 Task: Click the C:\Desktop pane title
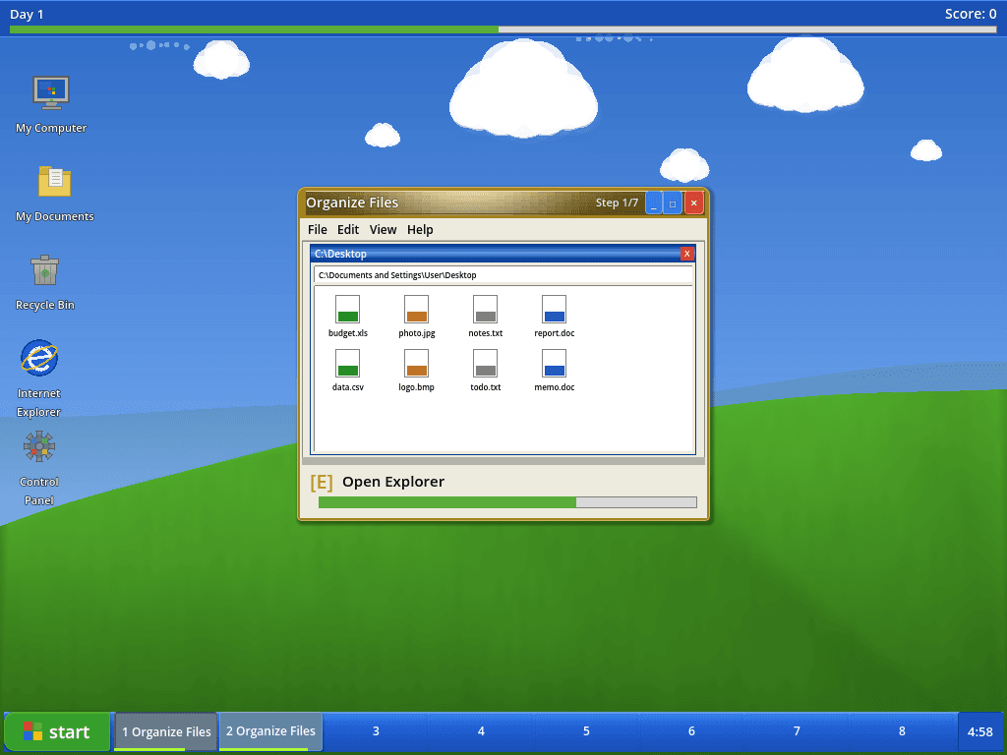coord(340,254)
